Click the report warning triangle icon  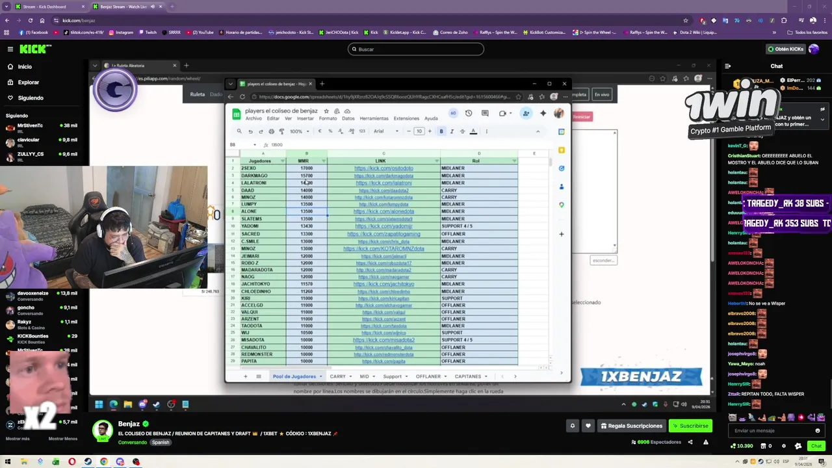pyautogui.click(x=705, y=442)
